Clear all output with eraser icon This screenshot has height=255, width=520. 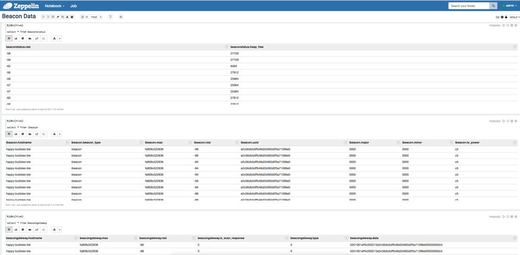tap(58, 17)
